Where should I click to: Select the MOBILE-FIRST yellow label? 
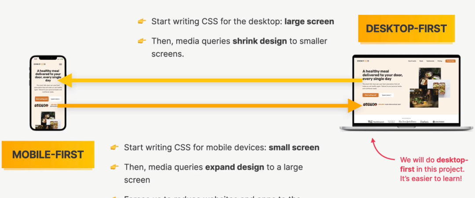(x=48, y=155)
